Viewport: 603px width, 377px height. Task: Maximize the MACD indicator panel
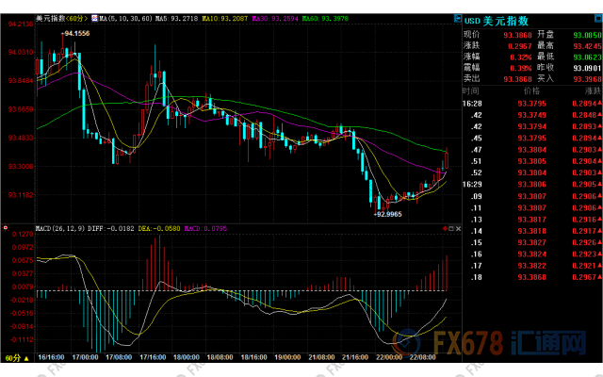click(x=451, y=228)
